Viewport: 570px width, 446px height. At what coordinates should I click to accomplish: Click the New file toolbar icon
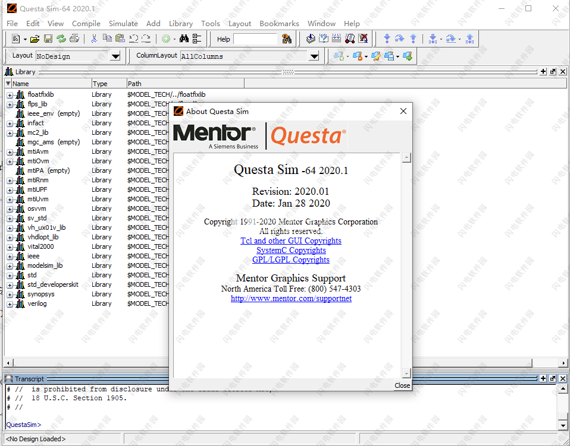15,39
